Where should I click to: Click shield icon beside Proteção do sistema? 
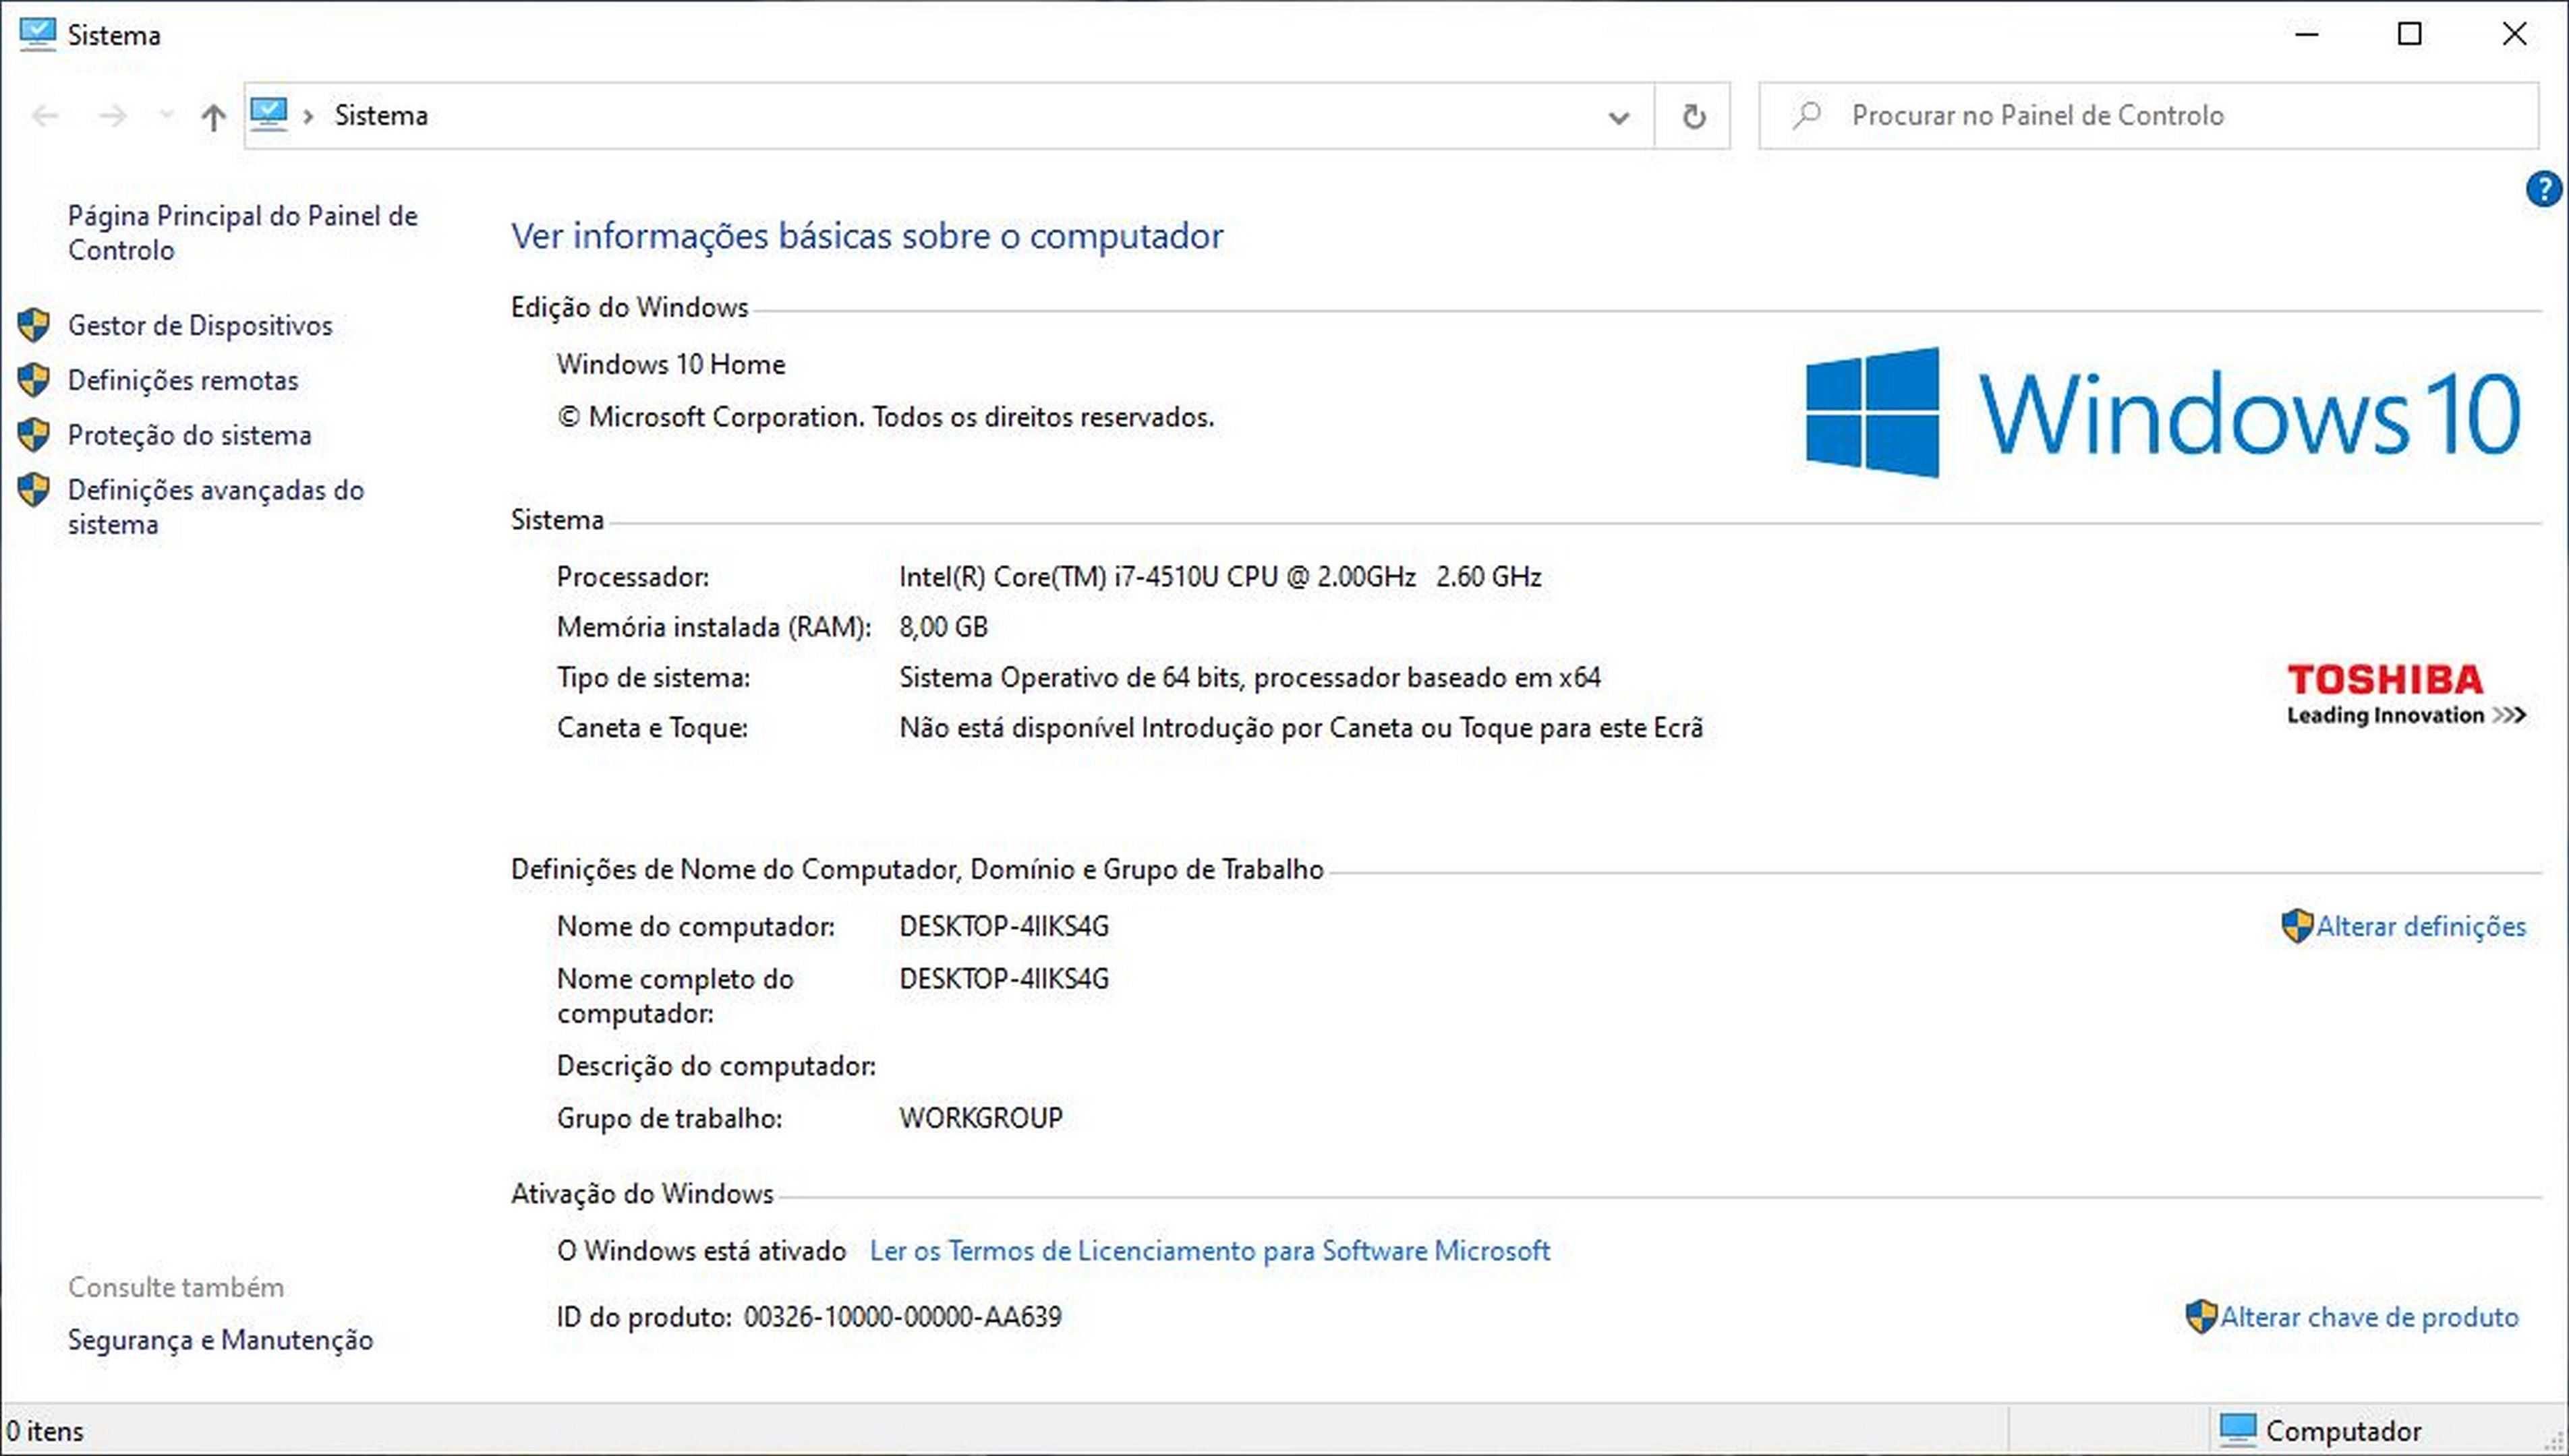[34, 435]
